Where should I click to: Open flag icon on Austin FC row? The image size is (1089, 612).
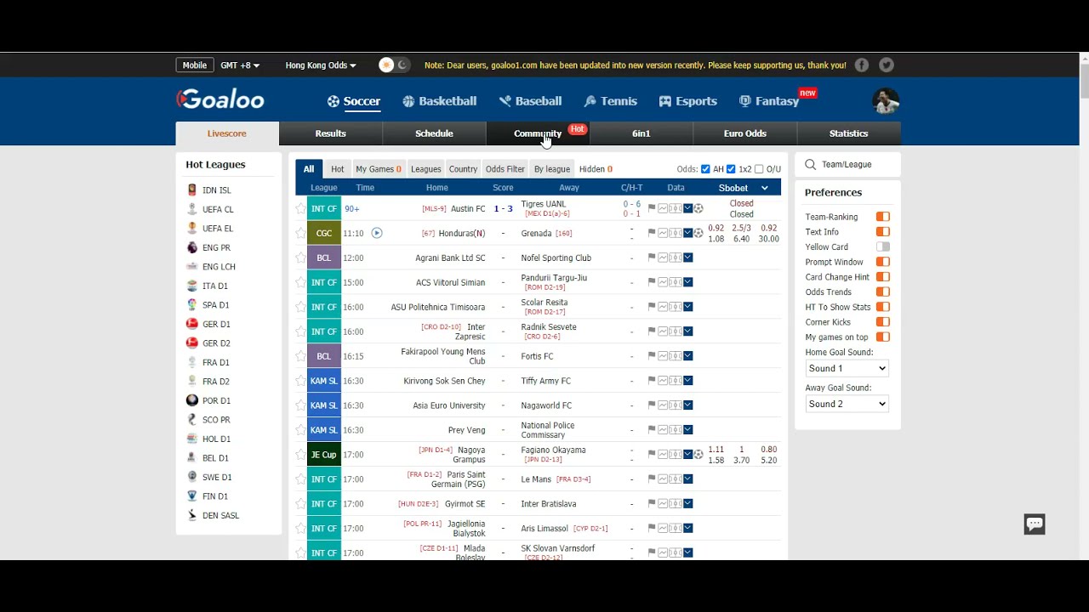(652, 208)
